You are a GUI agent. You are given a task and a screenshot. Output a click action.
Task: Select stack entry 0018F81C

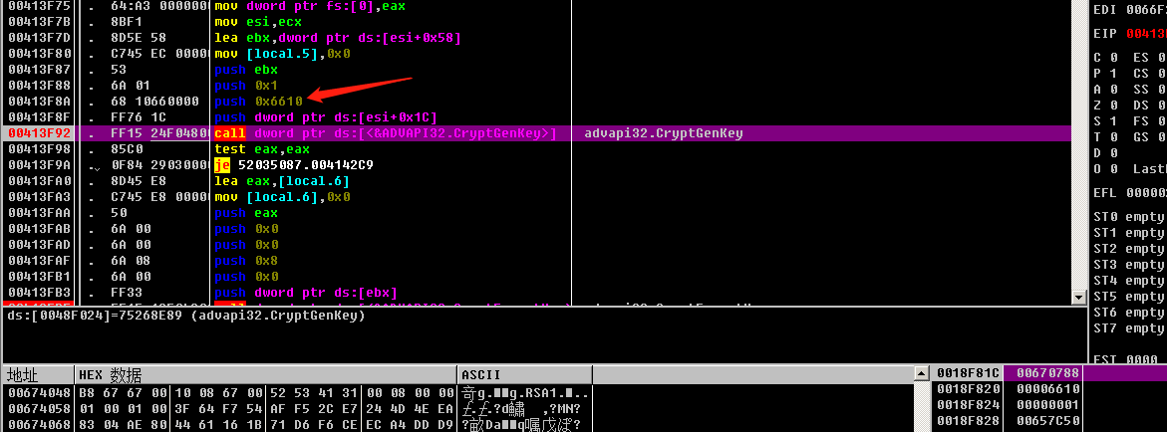(x=966, y=373)
